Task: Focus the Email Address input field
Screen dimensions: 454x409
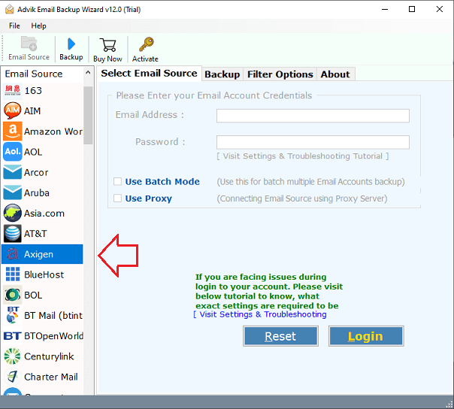Action: (x=313, y=116)
